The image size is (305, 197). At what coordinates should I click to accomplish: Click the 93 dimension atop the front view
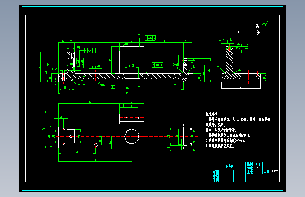[97, 41]
